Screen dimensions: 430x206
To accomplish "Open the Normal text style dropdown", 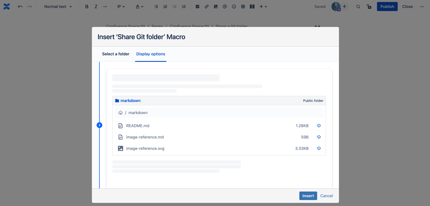I will click(x=58, y=6).
